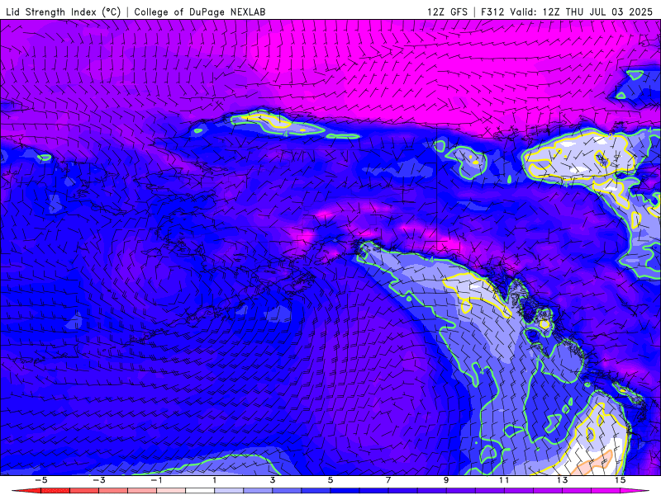This screenshot has height=495, width=661.
Task: Click the '-3' colorbar scale label
Action: pos(99,480)
